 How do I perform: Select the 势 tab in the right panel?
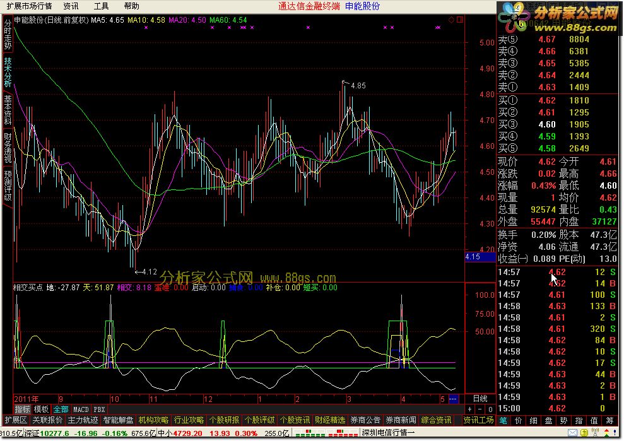point(563,420)
